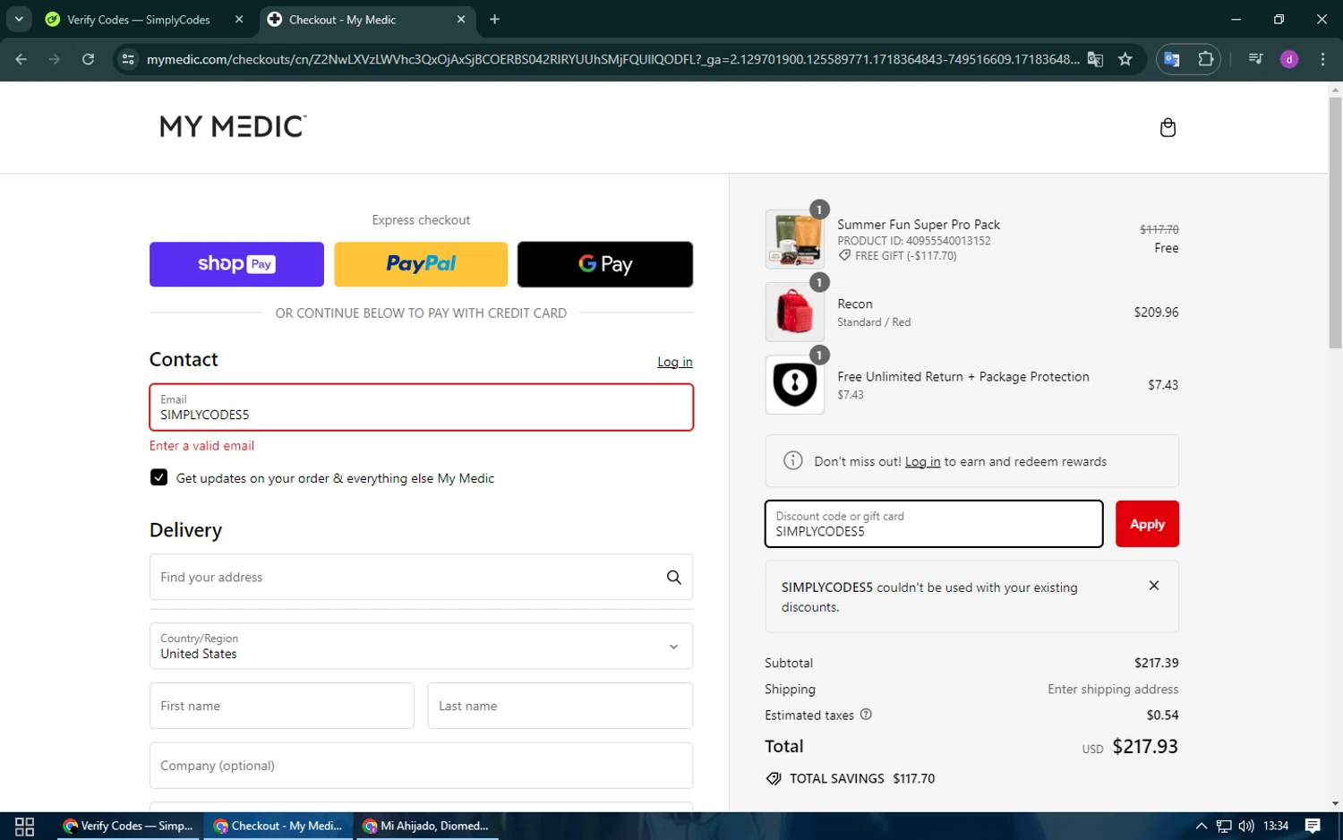Image resolution: width=1343 pixels, height=840 pixels.
Task: Bookmark this page with star icon
Action: 1125,59
